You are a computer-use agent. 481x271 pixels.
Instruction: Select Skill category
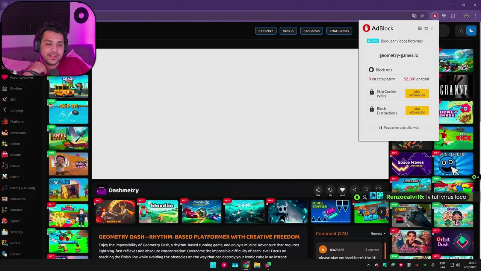(13, 99)
